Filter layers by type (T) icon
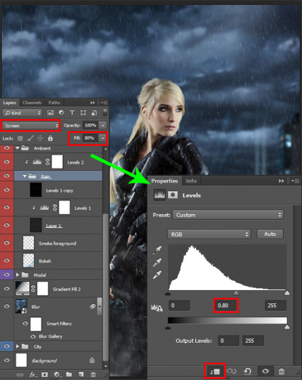The height and width of the screenshot is (380, 302). point(72,113)
